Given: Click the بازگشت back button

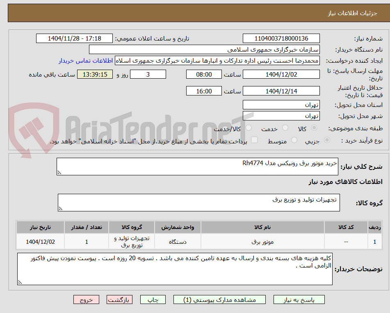Looking at the screenshot, I should pyautogui.click(x=119, y=299).
